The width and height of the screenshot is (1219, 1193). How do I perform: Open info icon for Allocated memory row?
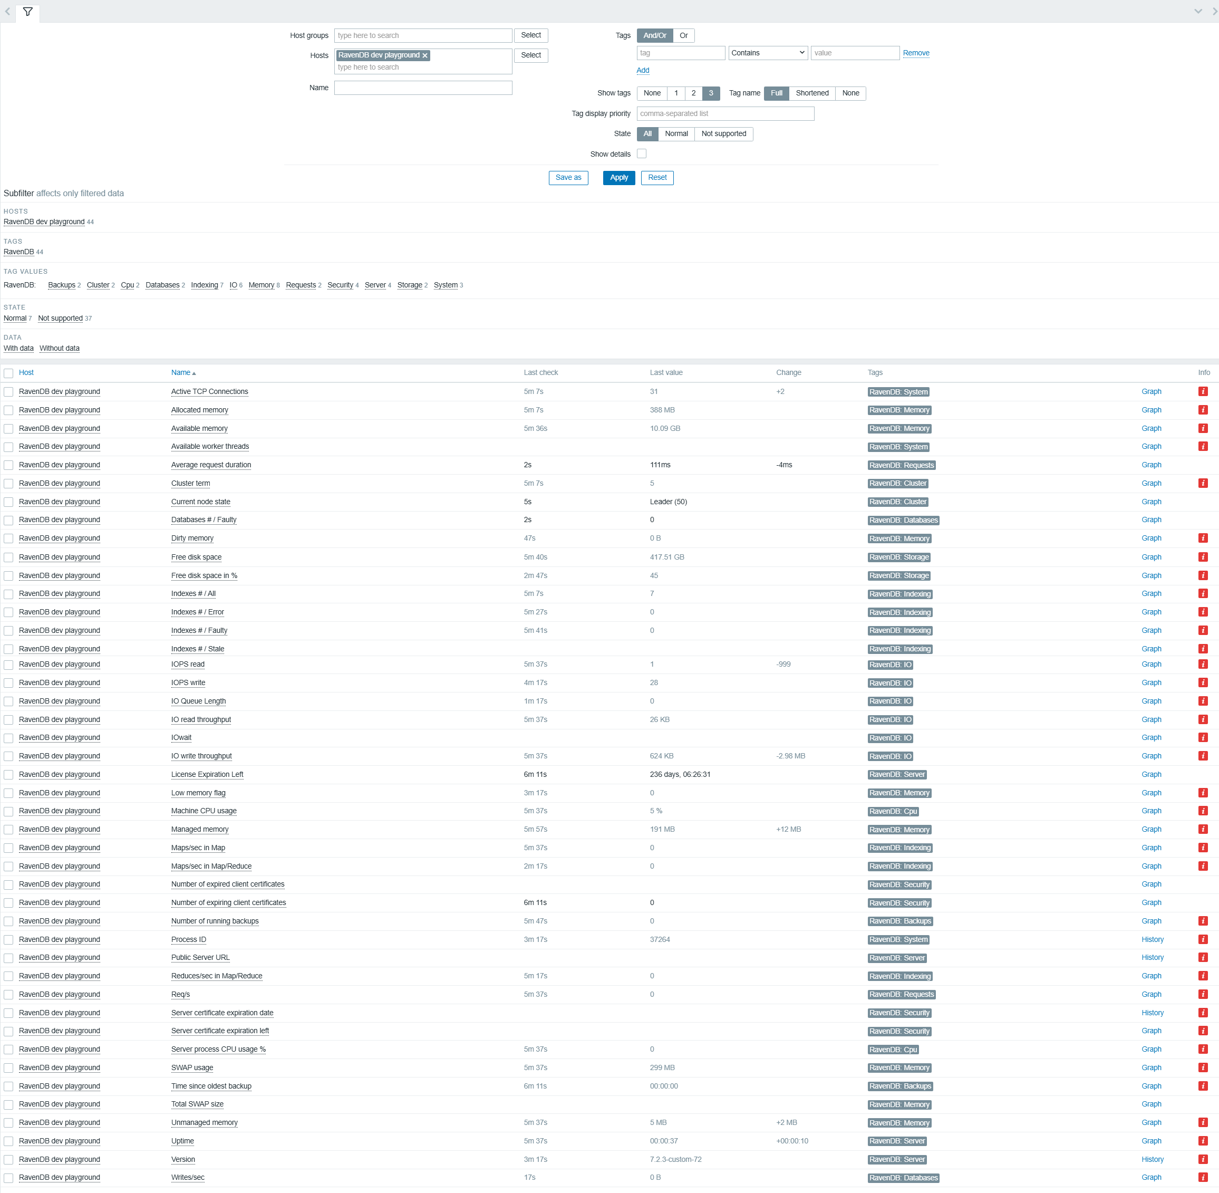click(x=1203, y=410)
